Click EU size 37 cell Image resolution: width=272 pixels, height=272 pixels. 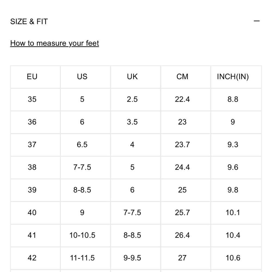[x=32, y=145]
